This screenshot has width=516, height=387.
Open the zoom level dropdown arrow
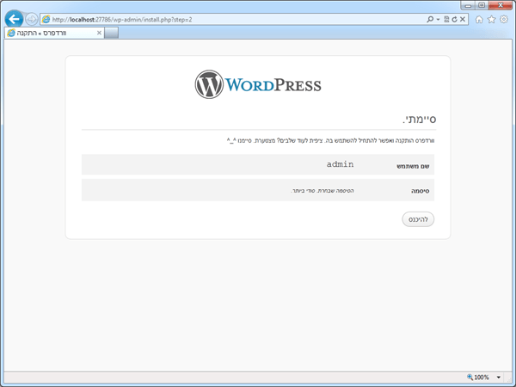coord(499,378)
